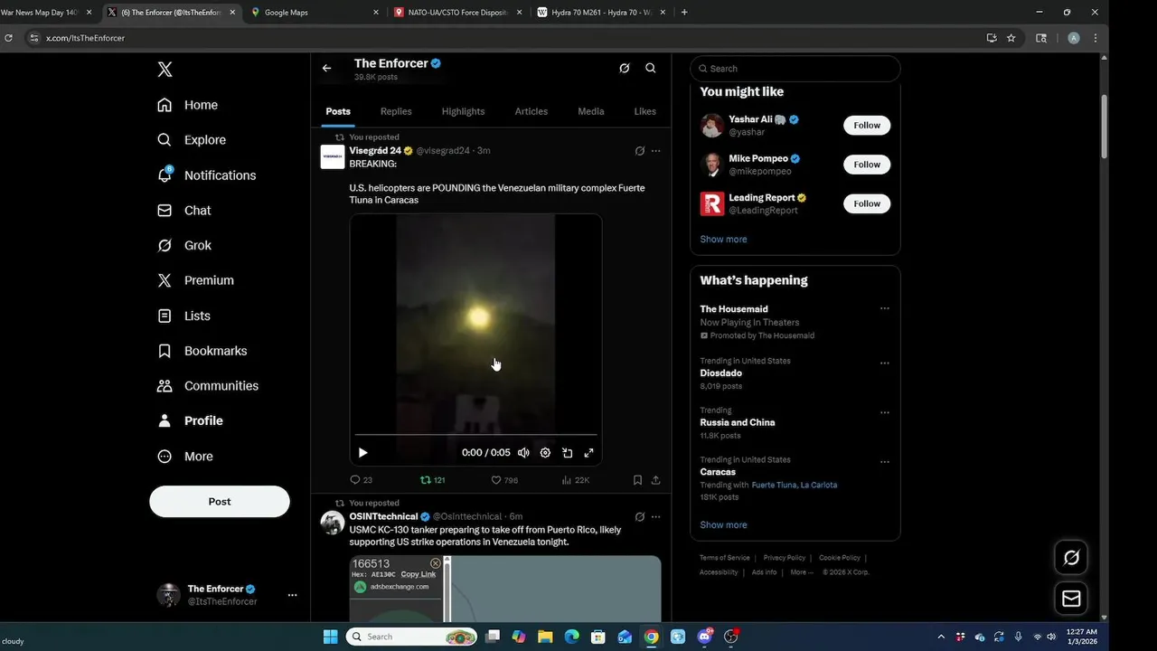Open OSINTtechnical profile avatar
The height and width of the screenshot is (651, 1157).
tap(333, 523)
